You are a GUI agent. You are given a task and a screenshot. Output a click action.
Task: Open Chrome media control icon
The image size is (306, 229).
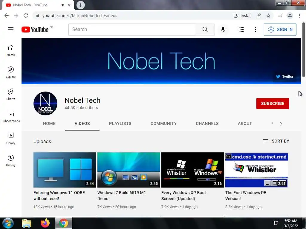tap(280, 16)
